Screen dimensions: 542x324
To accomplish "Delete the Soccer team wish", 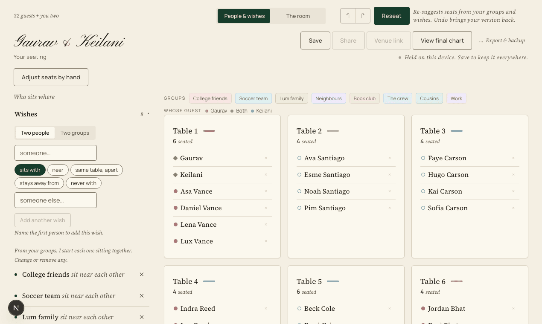I will [142, 296].
